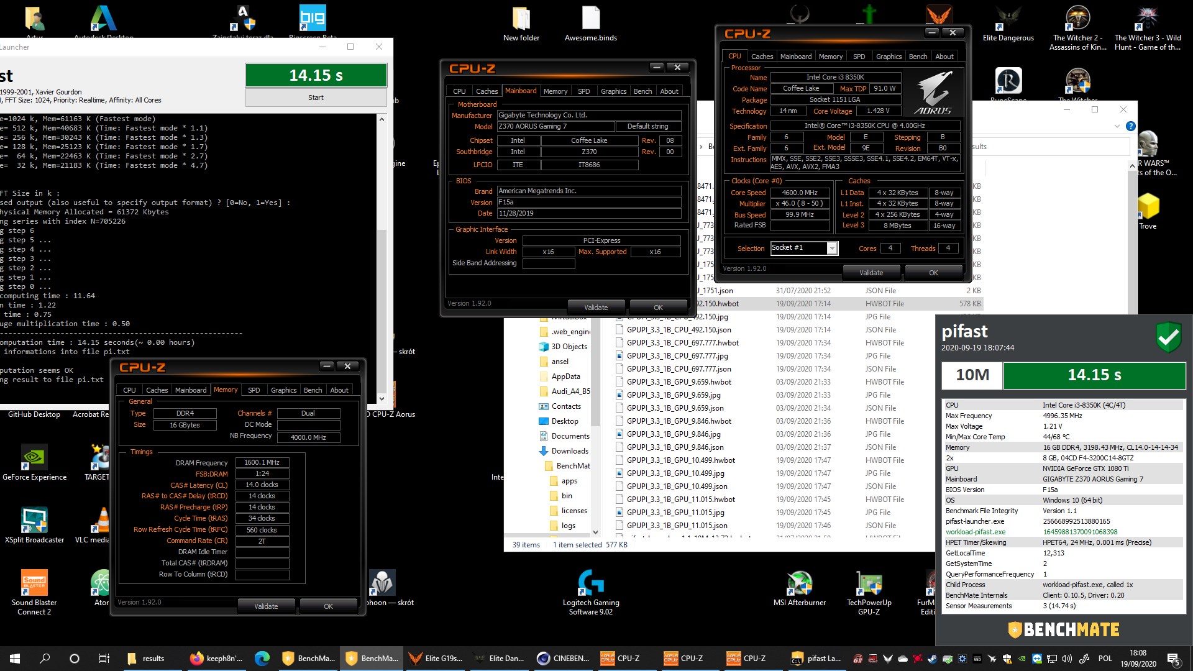
Task: Select logs folder in Explorer tree
Action: [x=562, y=526]
